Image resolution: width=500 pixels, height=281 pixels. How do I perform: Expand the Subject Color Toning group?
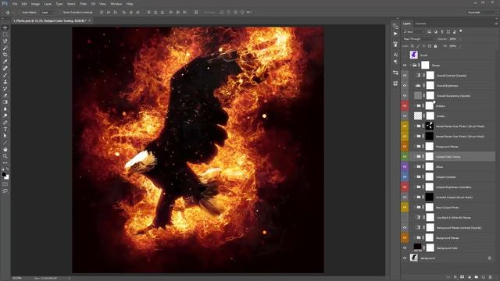point(415,156)
